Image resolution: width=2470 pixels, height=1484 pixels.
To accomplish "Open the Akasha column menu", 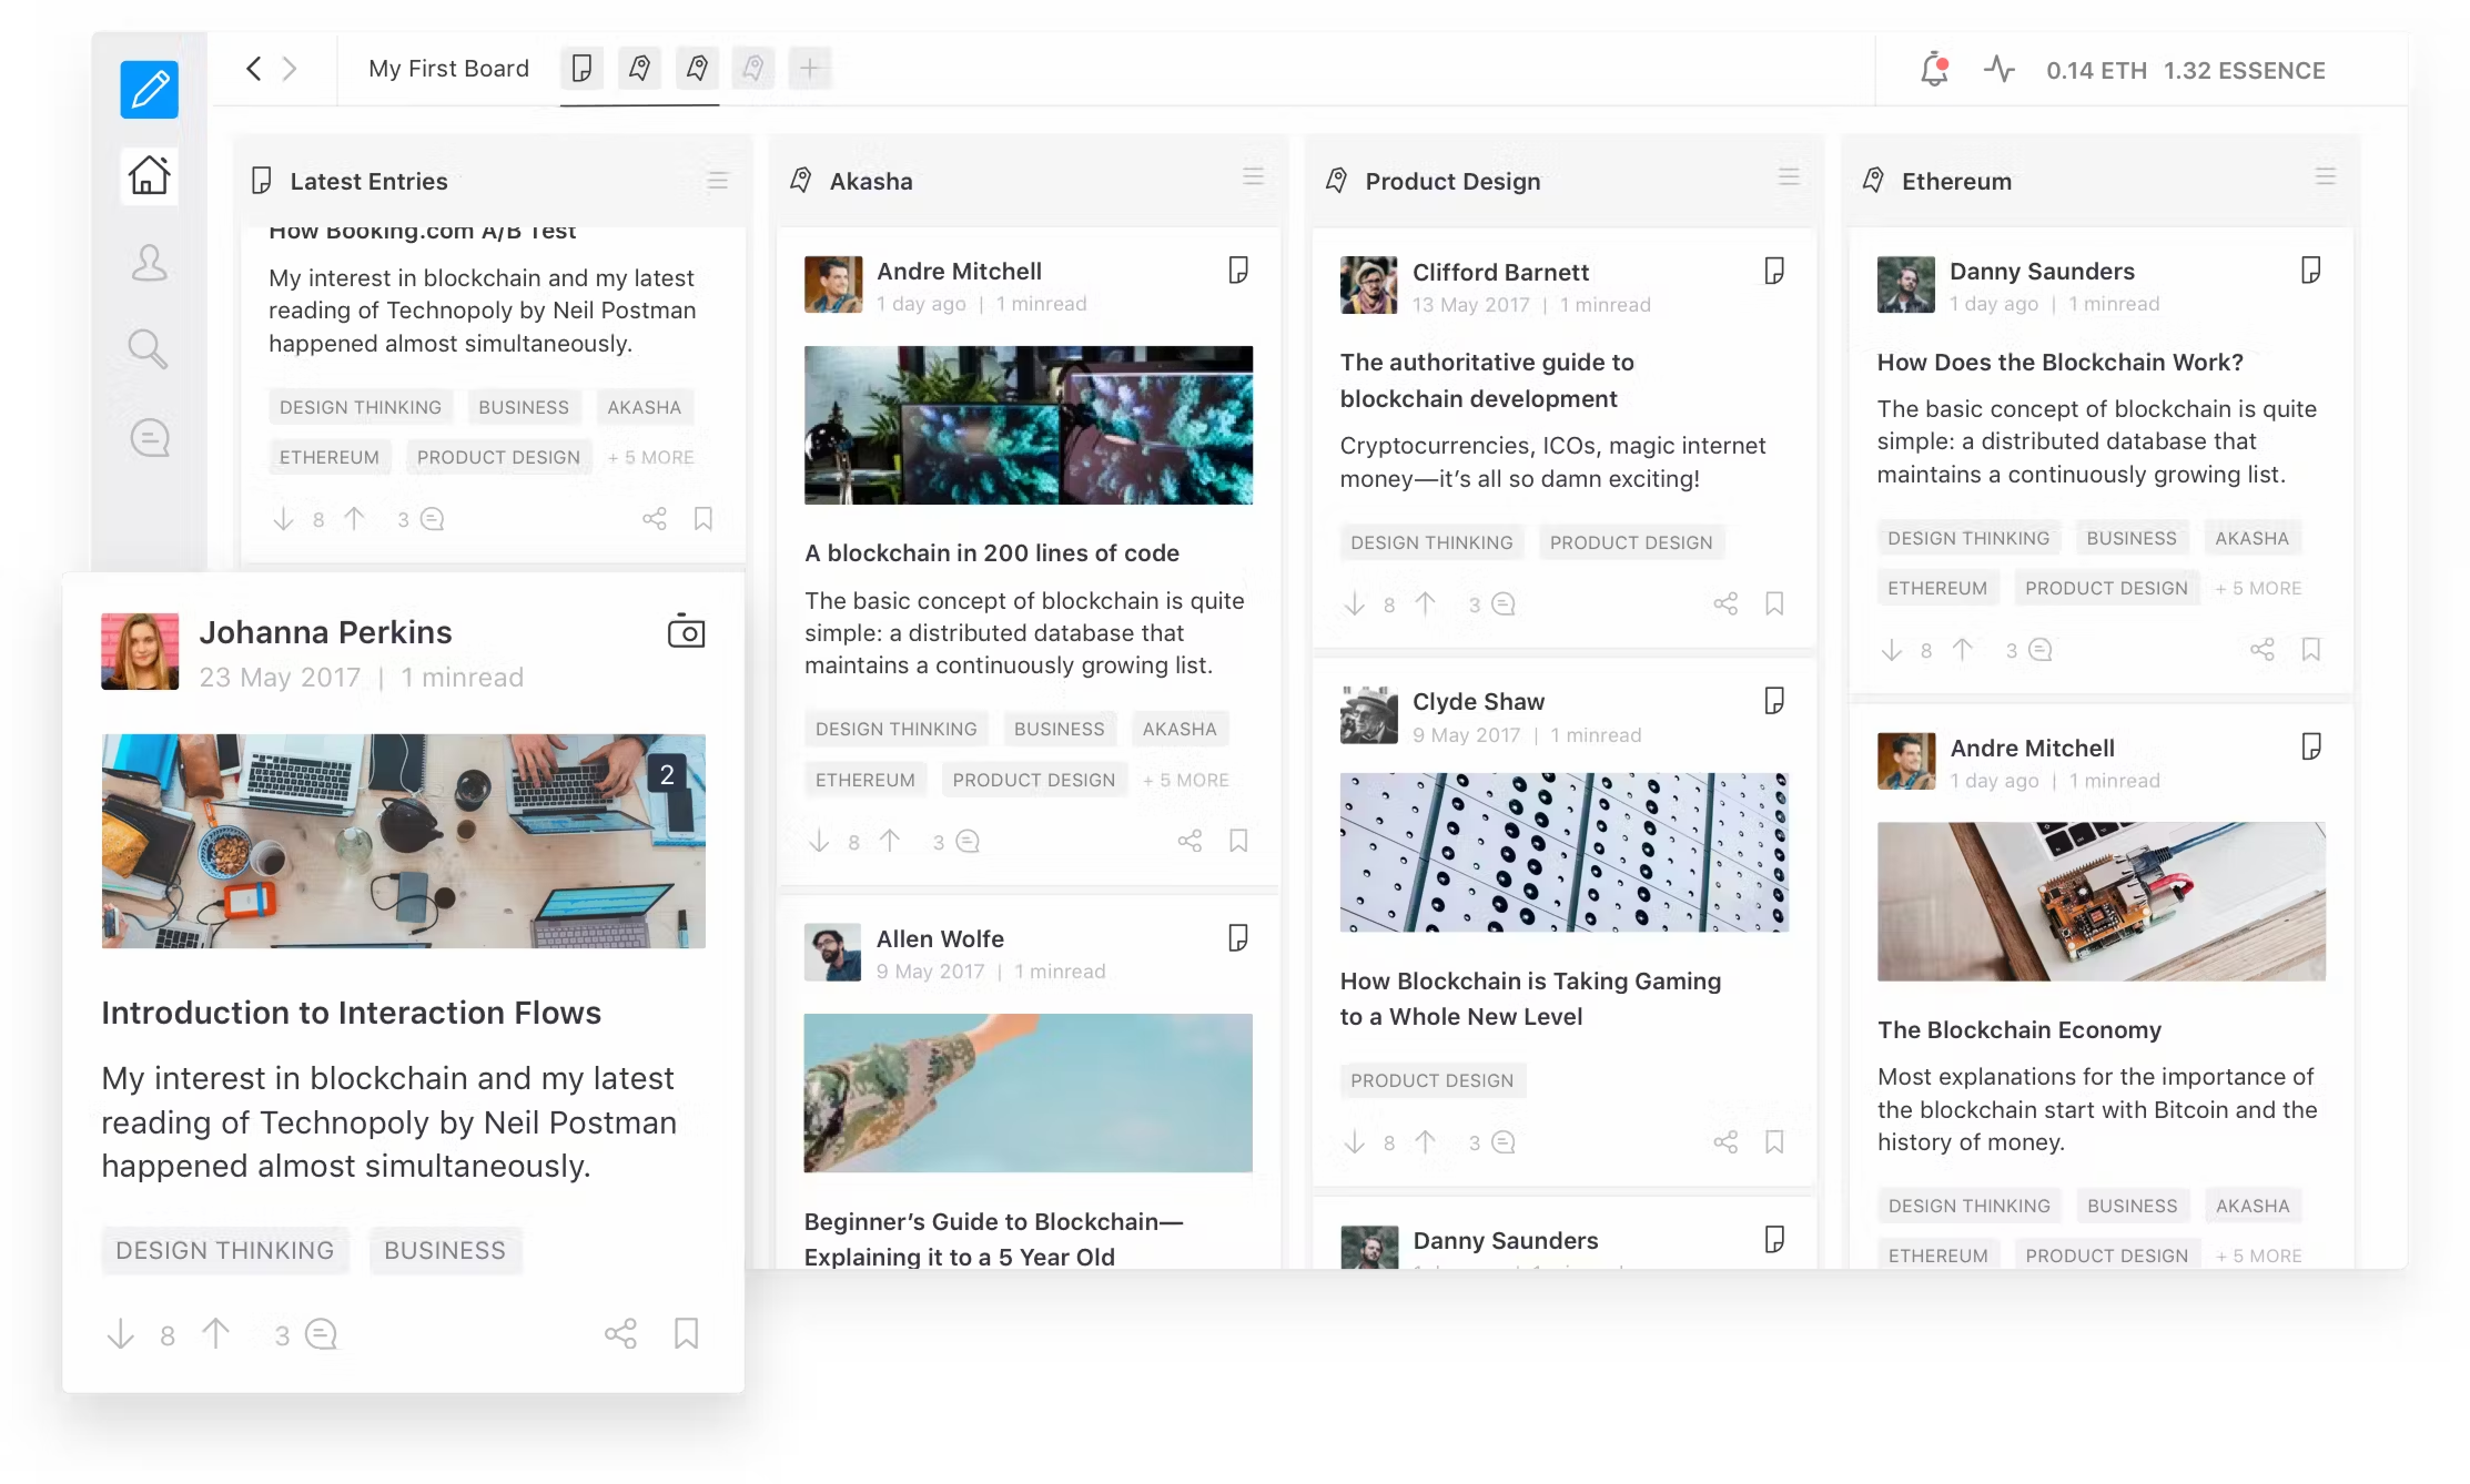I will 1253,177.
